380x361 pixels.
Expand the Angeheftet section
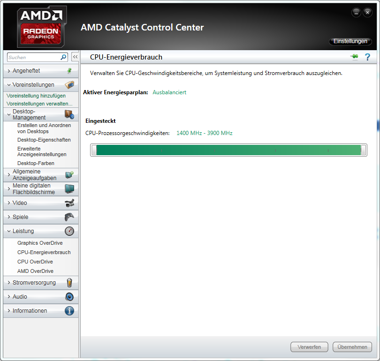tap(9, 71)
